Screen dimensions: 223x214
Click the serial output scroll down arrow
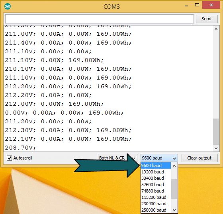click(x=216, y=148)
